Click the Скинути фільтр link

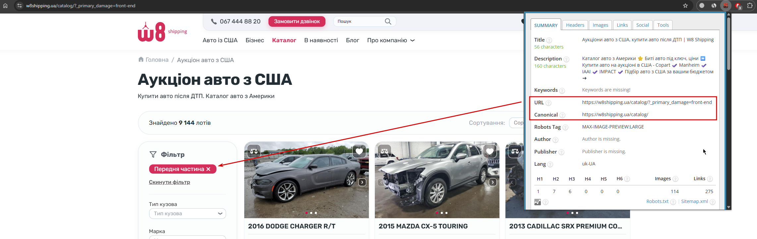[169, 182]
